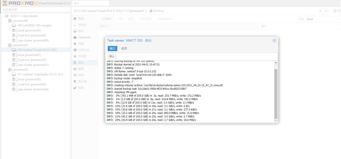Close the Task viewer dialog
Screen dimensions: 341x159
point(274,41)
